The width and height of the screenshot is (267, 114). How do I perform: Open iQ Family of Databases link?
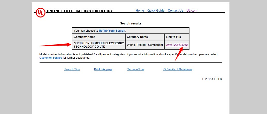178,69
